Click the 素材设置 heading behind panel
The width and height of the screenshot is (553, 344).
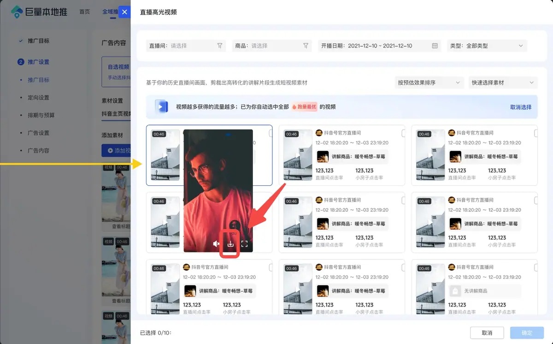[x=112, y=101]
